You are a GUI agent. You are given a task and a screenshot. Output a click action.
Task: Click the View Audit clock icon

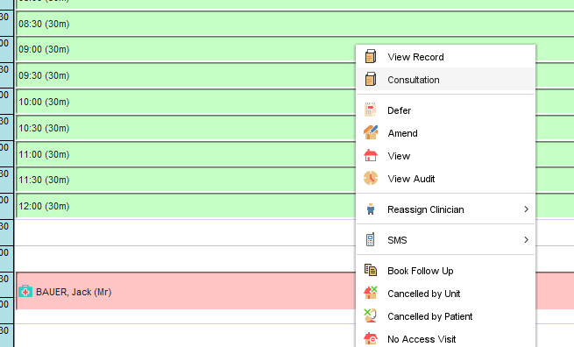tap(371, 178)
